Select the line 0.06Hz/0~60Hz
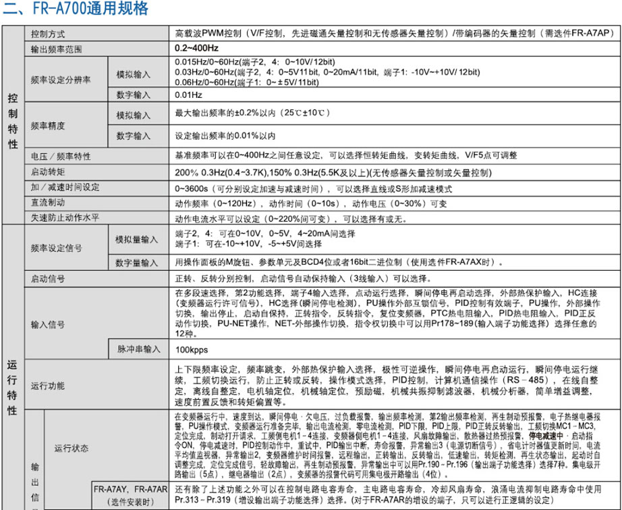Viewport: 622px width, 510px height. [x=247, y=82]
